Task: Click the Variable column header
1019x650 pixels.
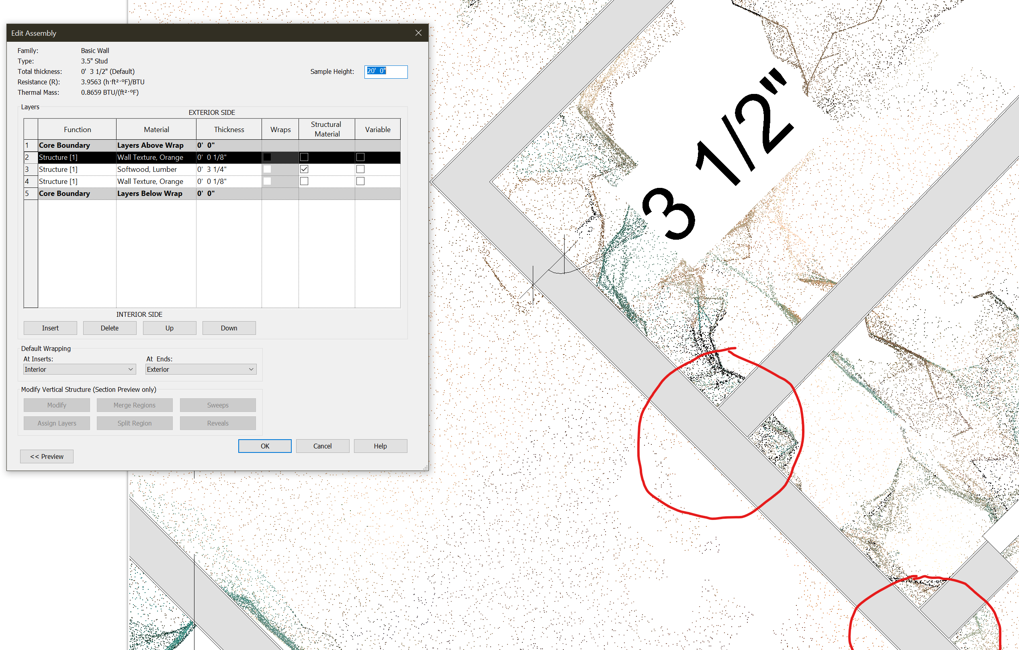Action: tap(377, 129)
